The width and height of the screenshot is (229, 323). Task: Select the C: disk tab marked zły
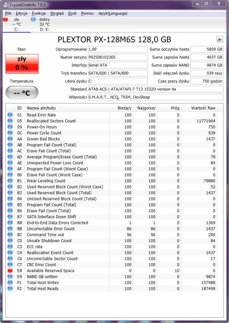pyautogui.click(x=17, y=24)
